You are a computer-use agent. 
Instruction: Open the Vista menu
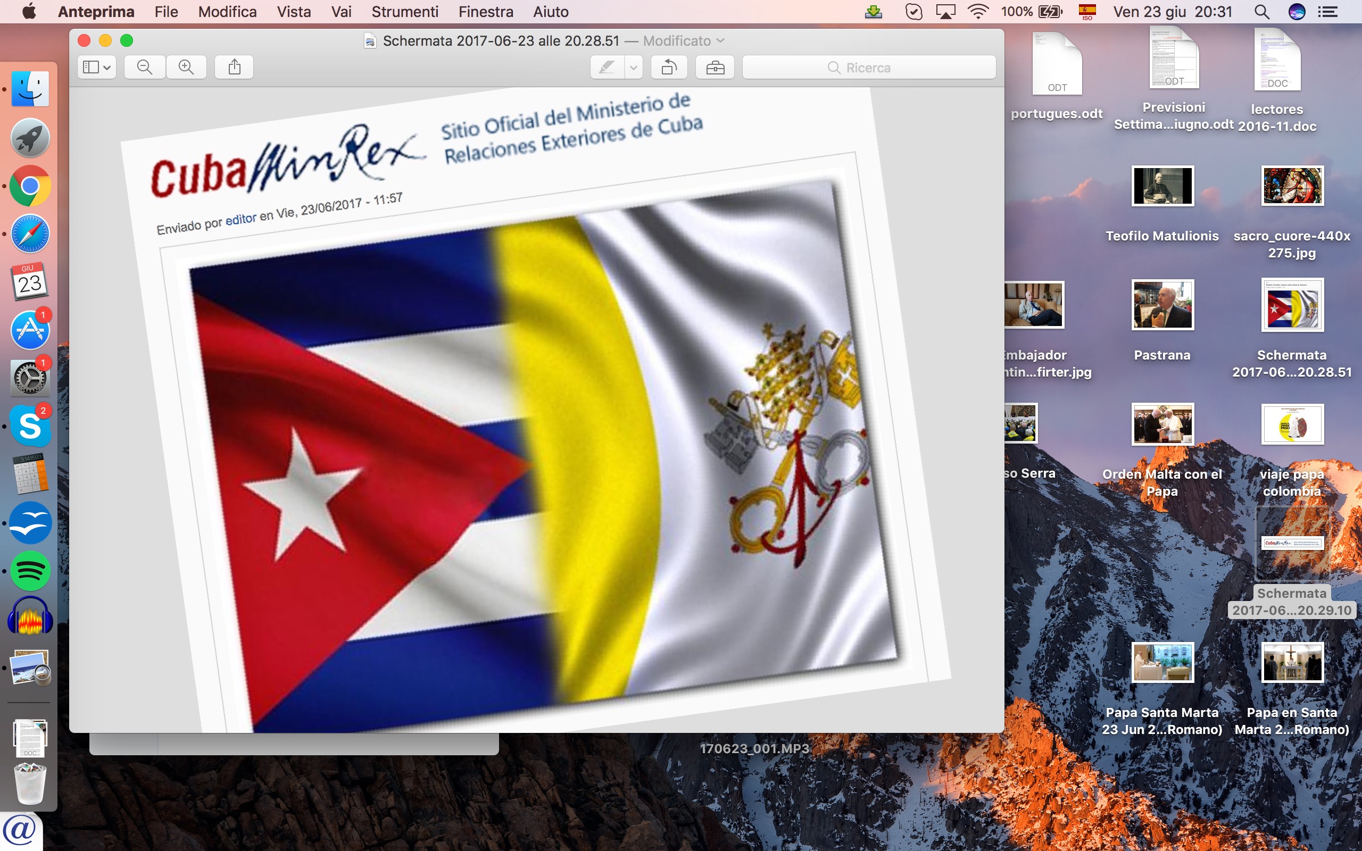click(x=293, y=12)
